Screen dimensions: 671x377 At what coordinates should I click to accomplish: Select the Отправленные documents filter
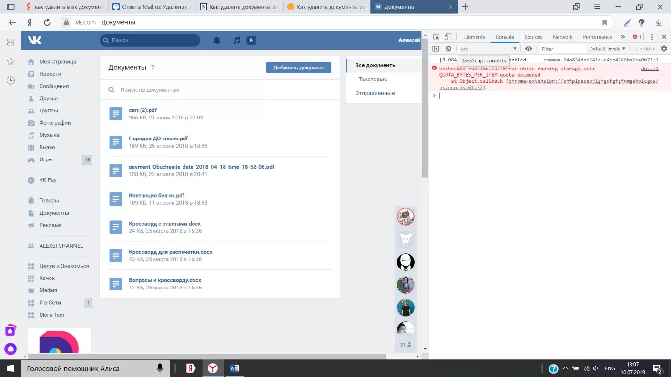[375, 93]
